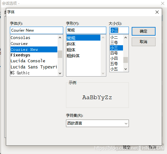The width and height of the screenshot is (167, 154).
Task: Close the 会话选项 window behind
Action: pos(163,3)
